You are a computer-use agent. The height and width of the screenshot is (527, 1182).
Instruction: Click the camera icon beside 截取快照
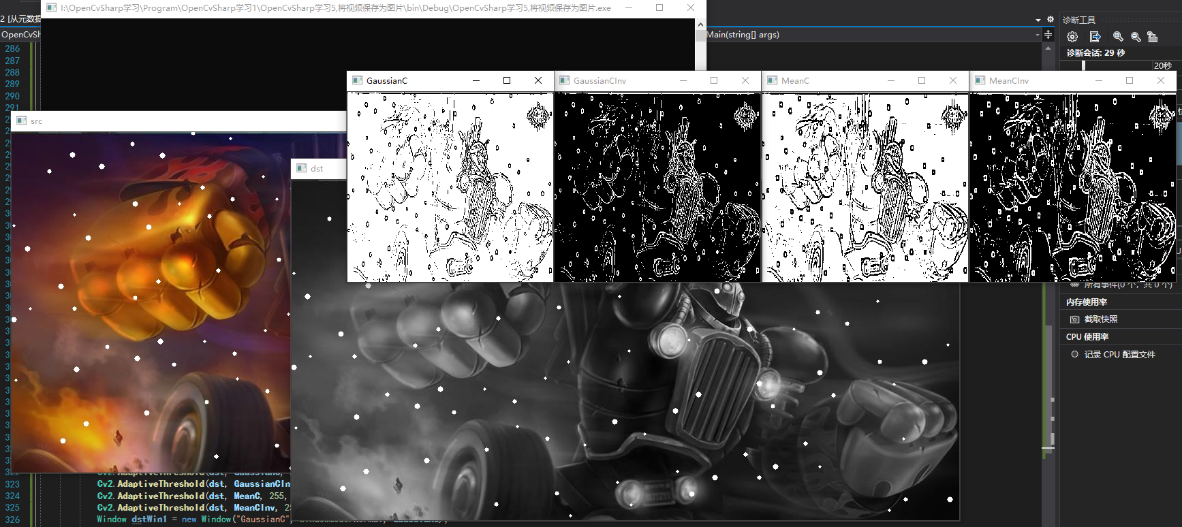[x=1074, y=319]
